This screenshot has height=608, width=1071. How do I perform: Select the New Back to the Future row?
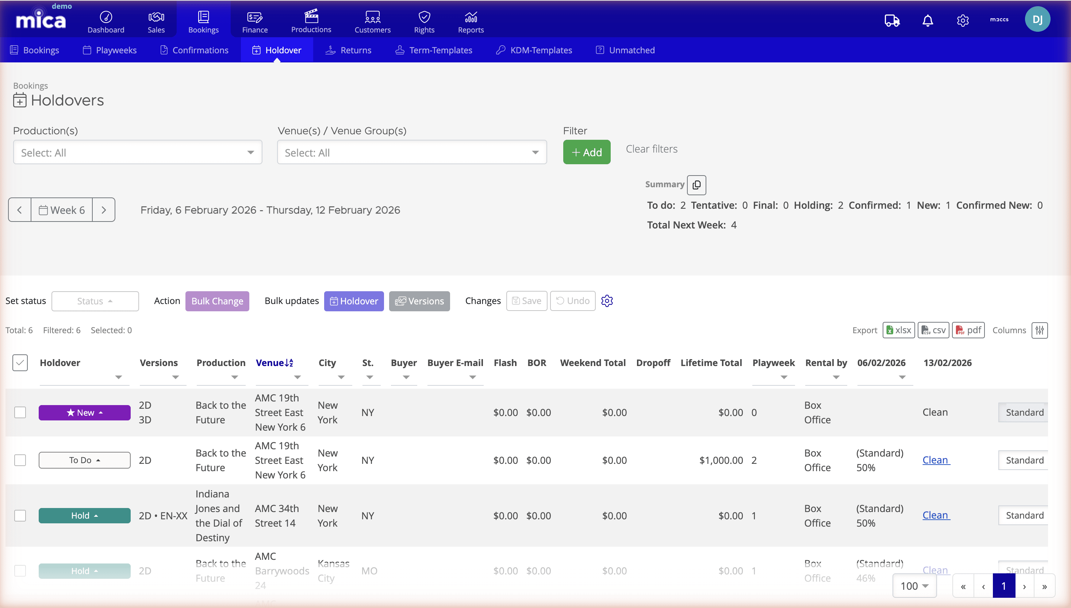[x=20, y=412]
